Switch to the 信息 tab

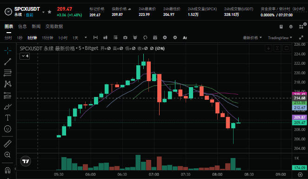[x=22, y=27]
